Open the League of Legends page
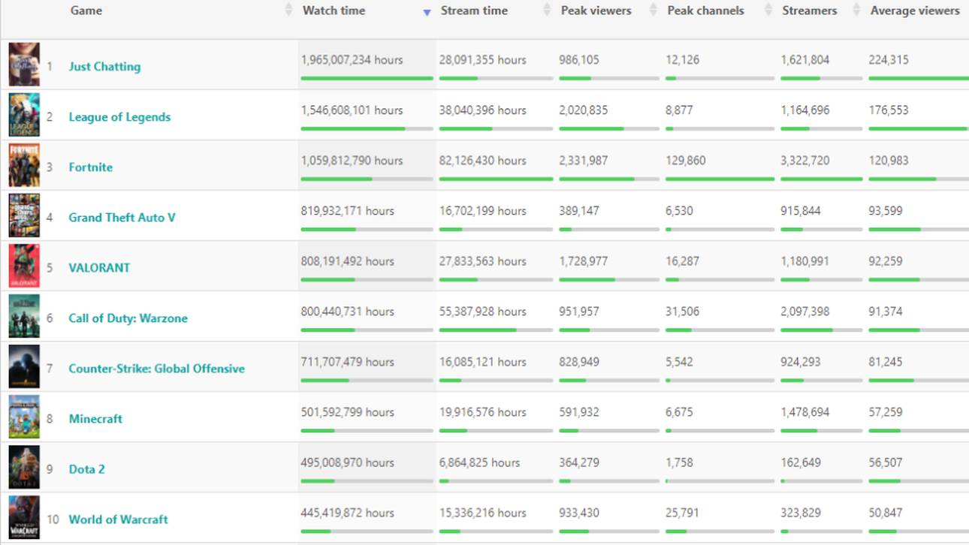 click(x=119, y=117)
